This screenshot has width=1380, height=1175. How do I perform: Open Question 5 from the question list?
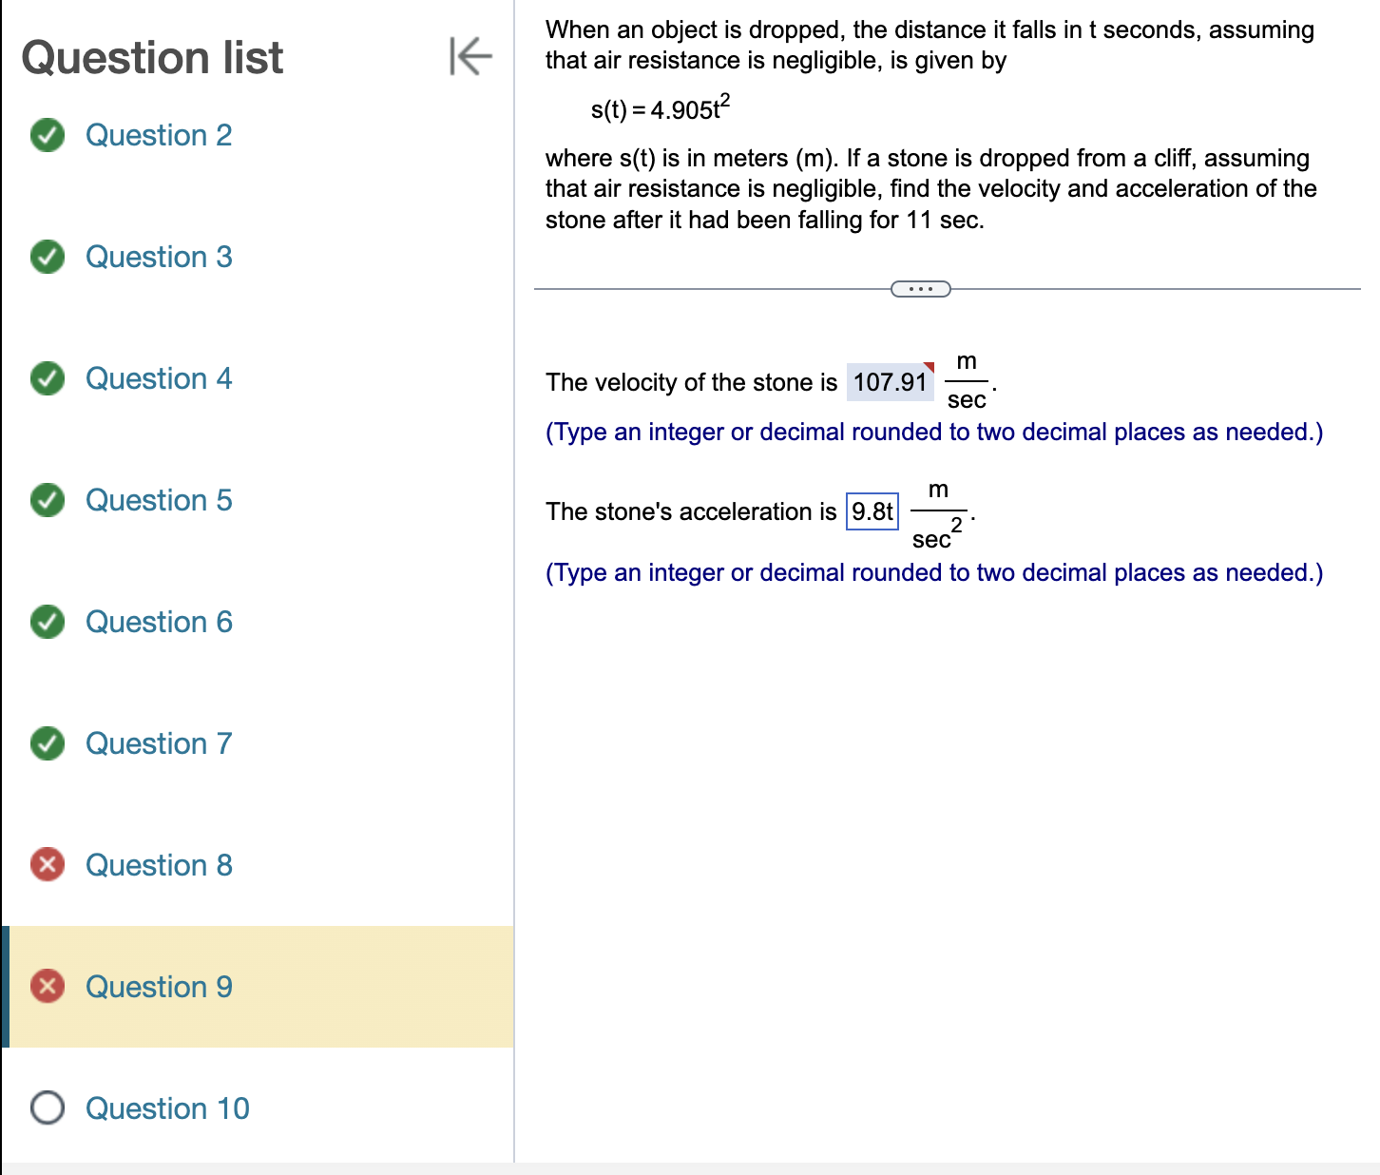coord(158,500)
